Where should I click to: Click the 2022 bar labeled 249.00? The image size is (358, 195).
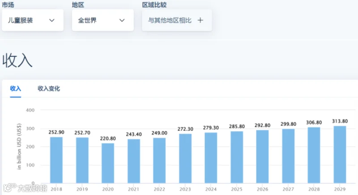(x=159, y=160)
